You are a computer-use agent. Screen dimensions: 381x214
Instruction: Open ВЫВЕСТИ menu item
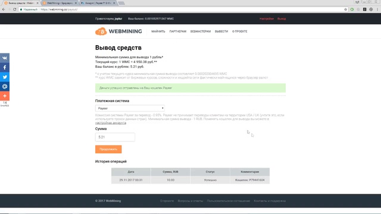(221, 32)
